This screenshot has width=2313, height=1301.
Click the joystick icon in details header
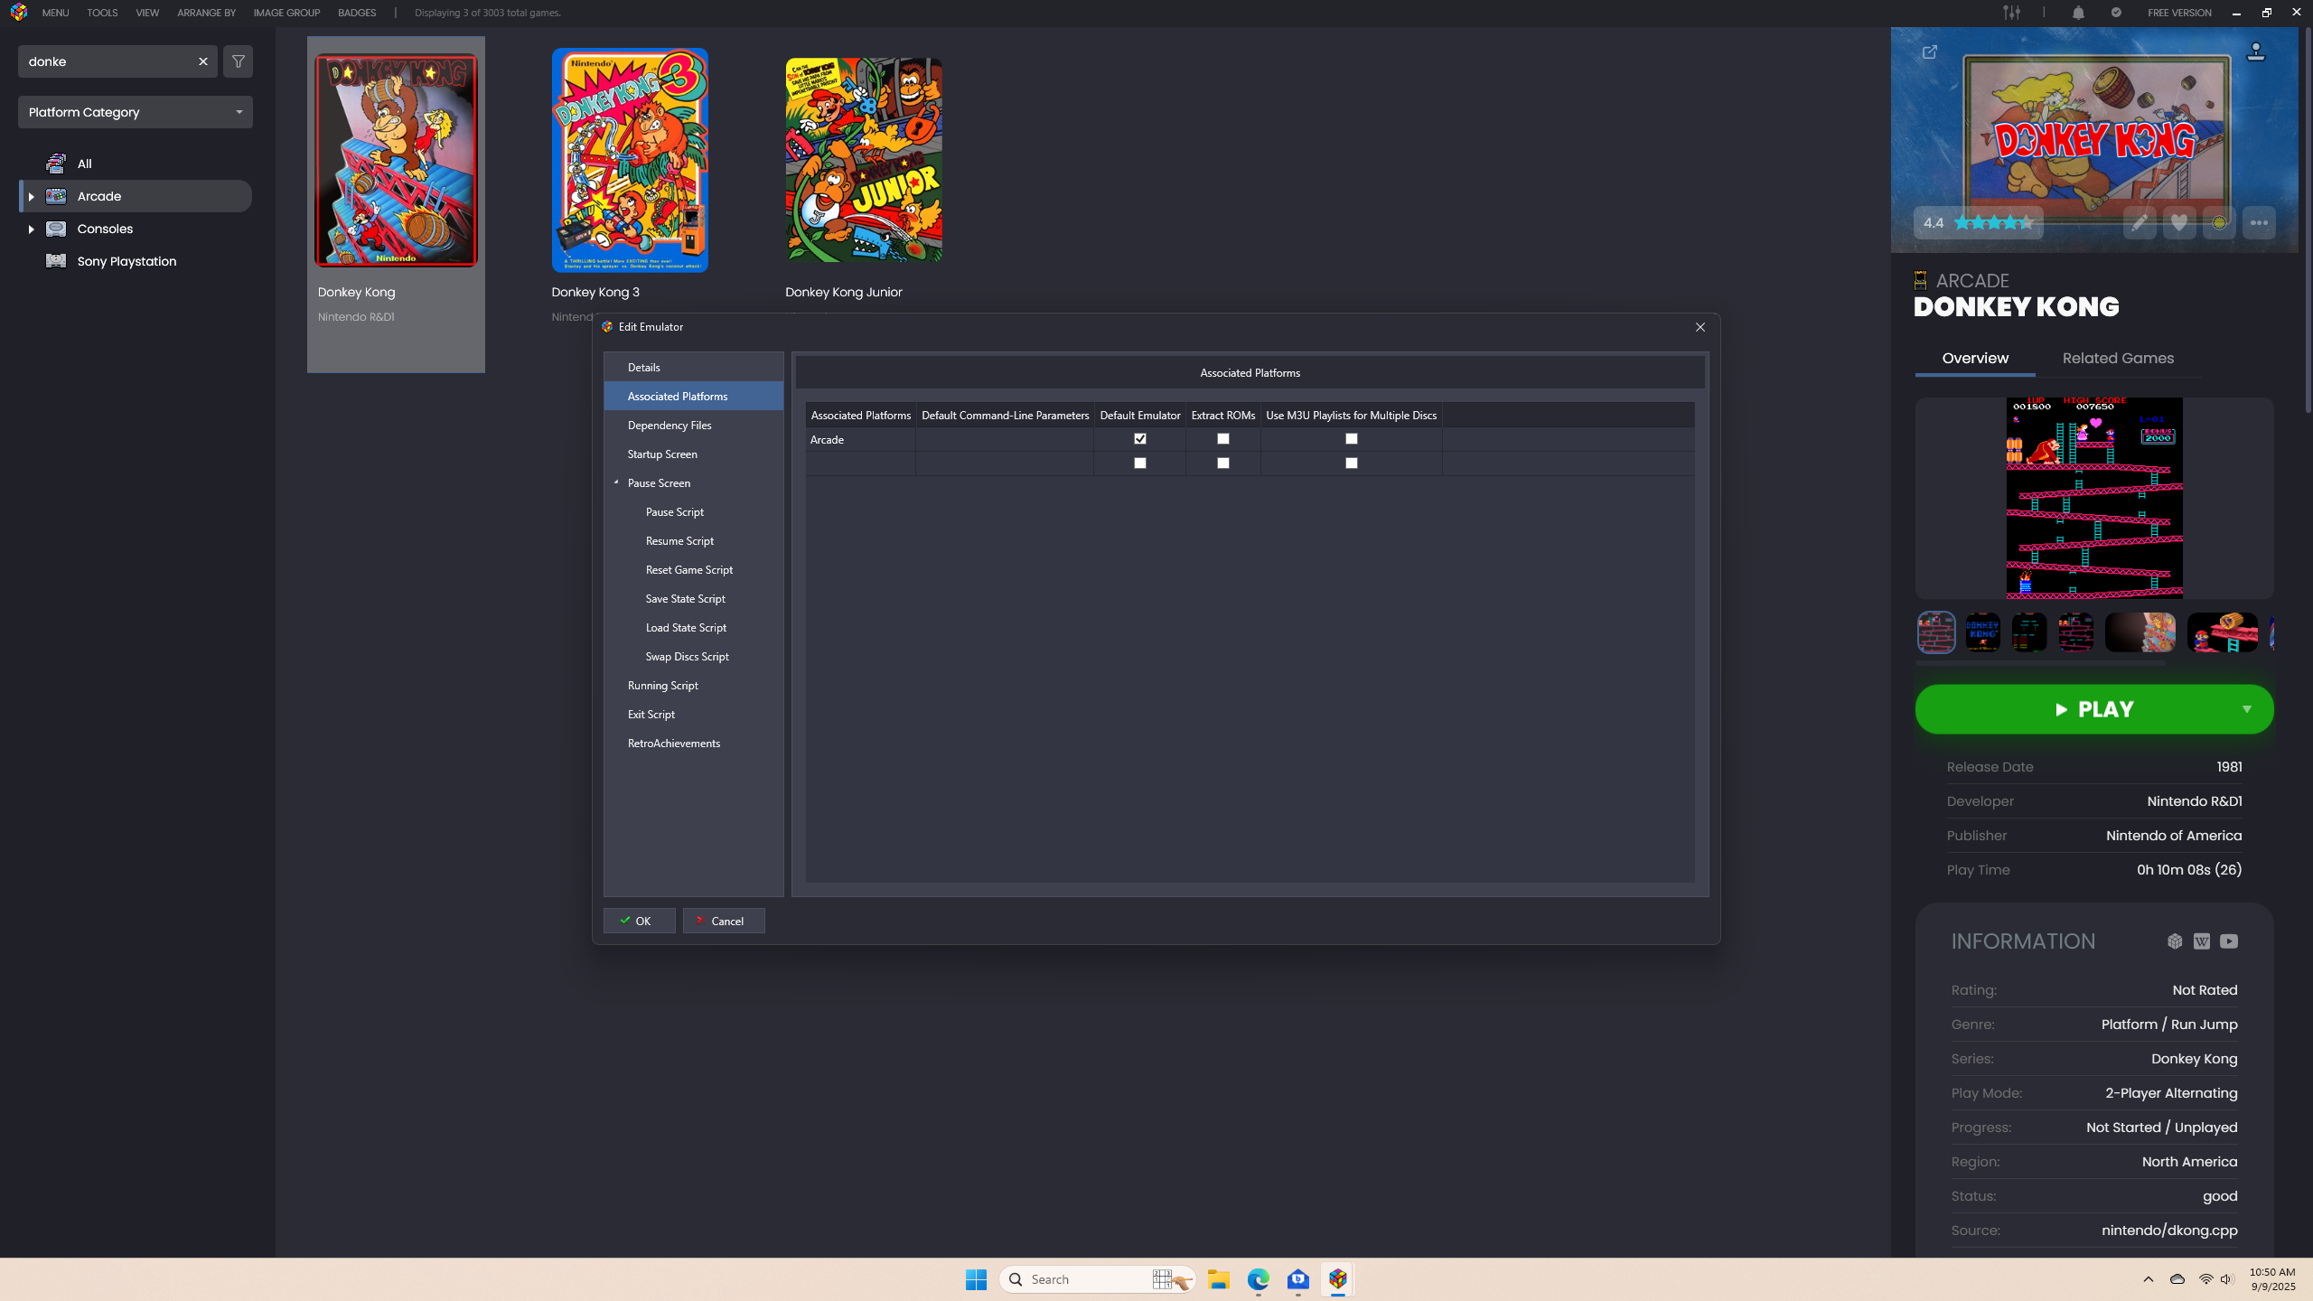[2256, 52]
